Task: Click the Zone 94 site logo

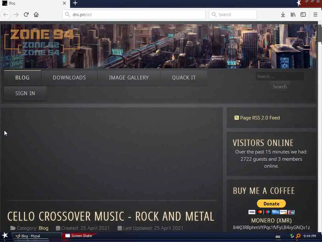Action: pyautogui.click(x=42, y=43)
